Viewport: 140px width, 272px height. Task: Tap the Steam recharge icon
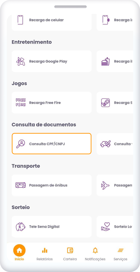click(105, 103)
